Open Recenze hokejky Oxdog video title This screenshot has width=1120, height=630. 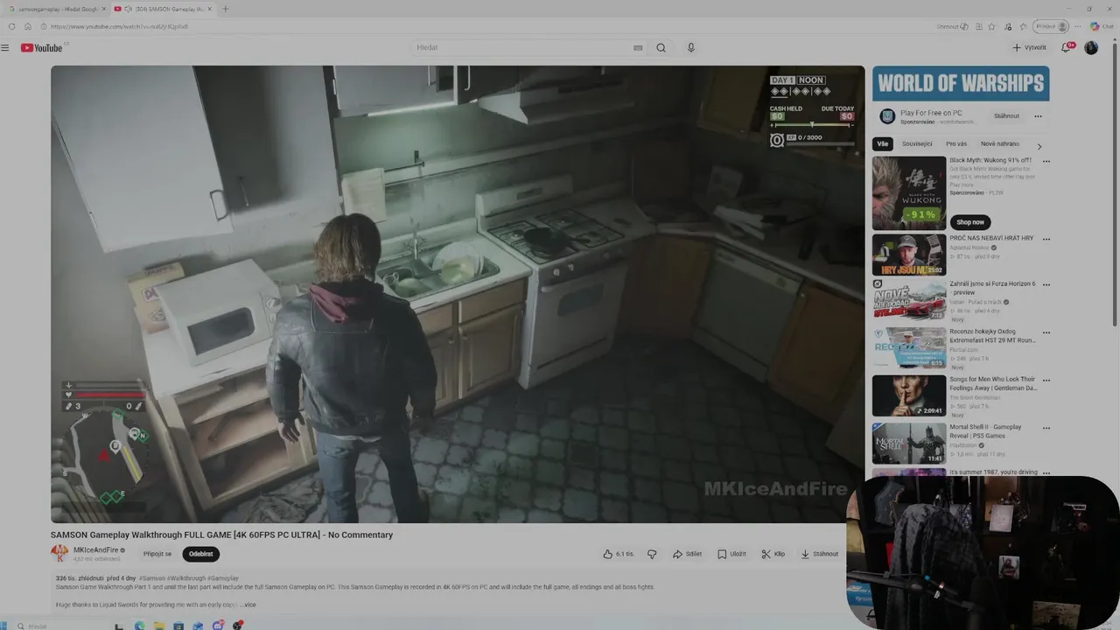coord(992,335)
